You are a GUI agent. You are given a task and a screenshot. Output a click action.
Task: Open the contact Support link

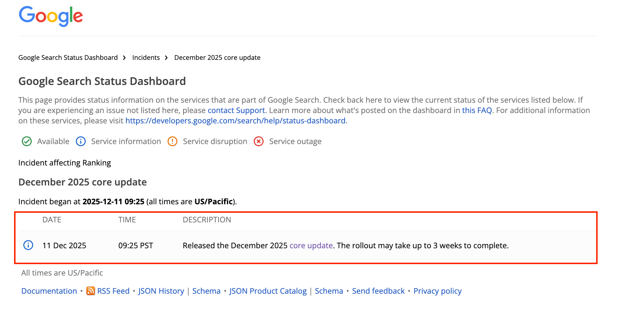click(x=236, y=110)
